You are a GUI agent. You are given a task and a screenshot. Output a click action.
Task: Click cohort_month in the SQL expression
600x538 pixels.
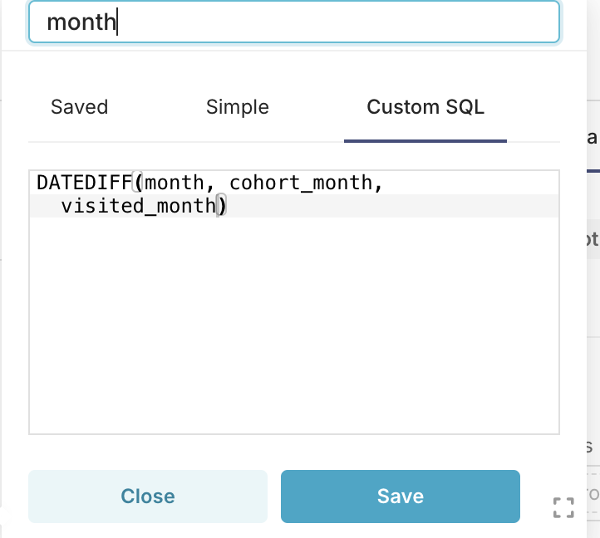[x=301, y=183]
